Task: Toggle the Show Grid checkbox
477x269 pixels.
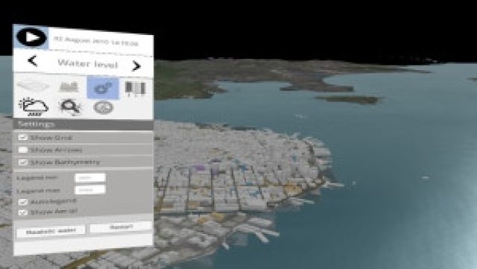Action: [23, 138]
